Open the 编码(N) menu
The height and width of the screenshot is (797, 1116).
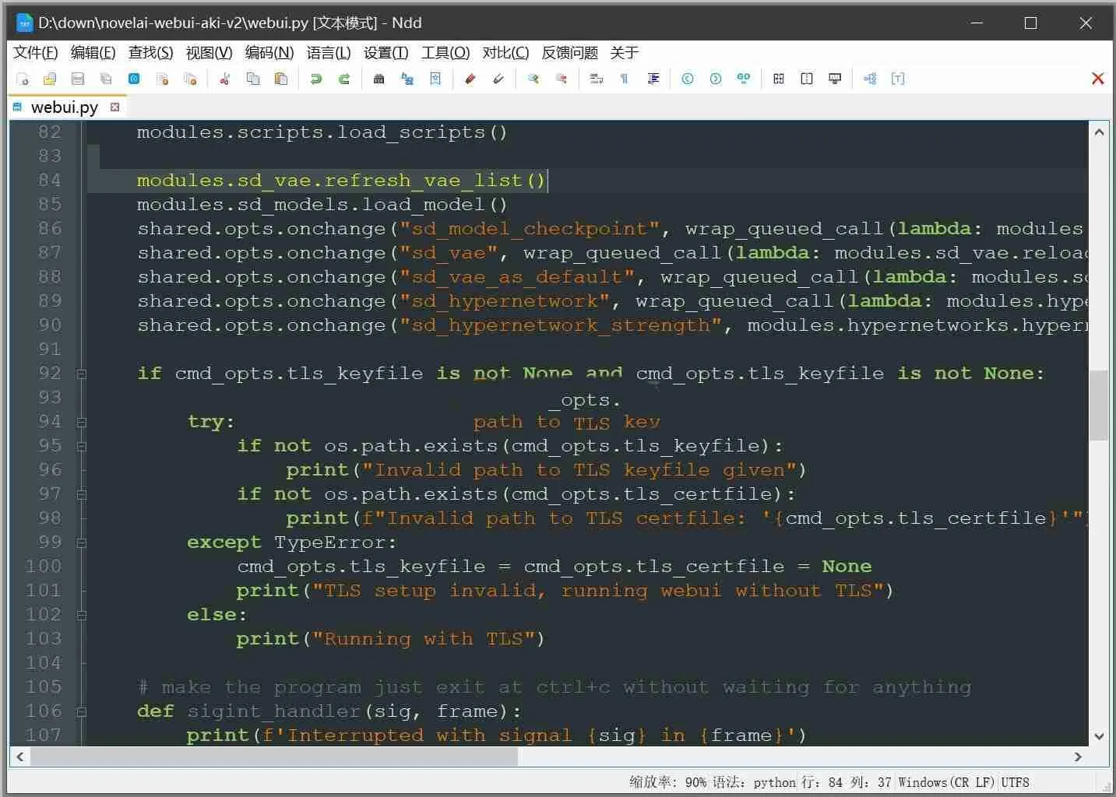269,52
